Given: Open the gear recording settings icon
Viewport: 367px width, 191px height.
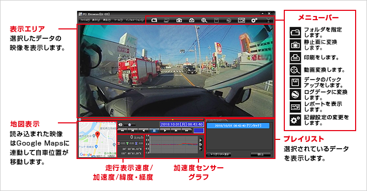Looking at the screenshot, I should click(254, 20).
